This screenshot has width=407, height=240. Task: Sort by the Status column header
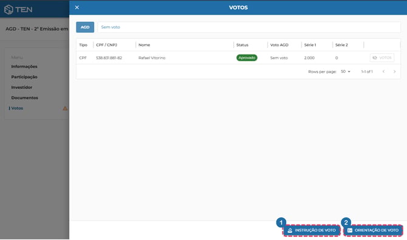[x=242, y=45]
